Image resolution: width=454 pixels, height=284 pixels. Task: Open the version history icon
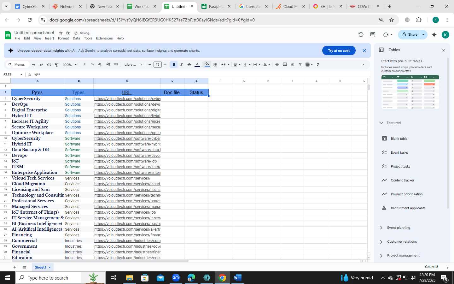click(x=361, y=35)
